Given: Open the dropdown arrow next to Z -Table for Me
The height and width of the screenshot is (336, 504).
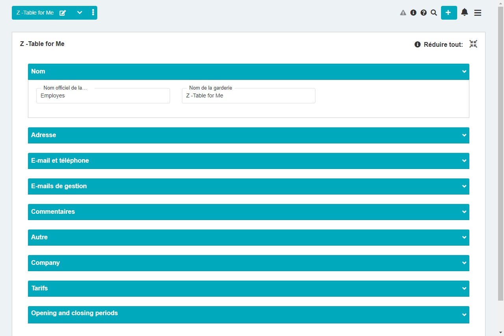Looking at the screenshot, I should coord(80,13).
